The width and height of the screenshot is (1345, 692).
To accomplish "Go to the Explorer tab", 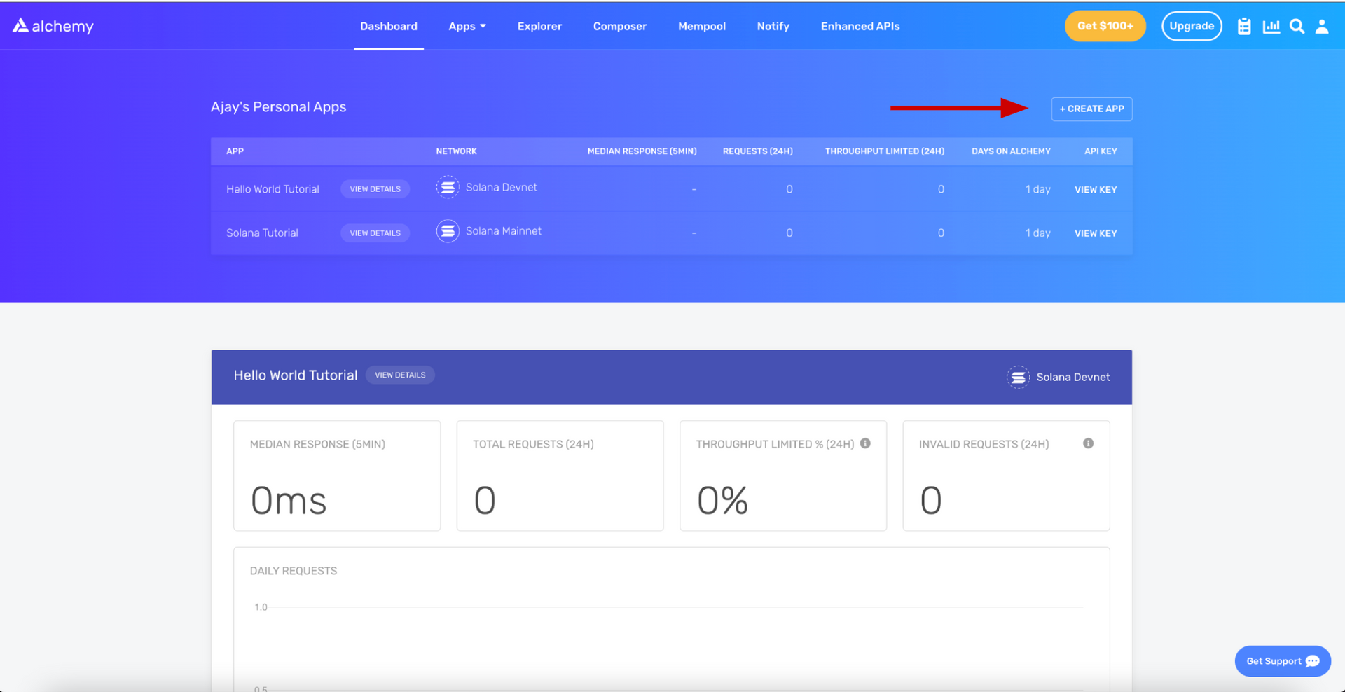I will [x=539, y=27].
